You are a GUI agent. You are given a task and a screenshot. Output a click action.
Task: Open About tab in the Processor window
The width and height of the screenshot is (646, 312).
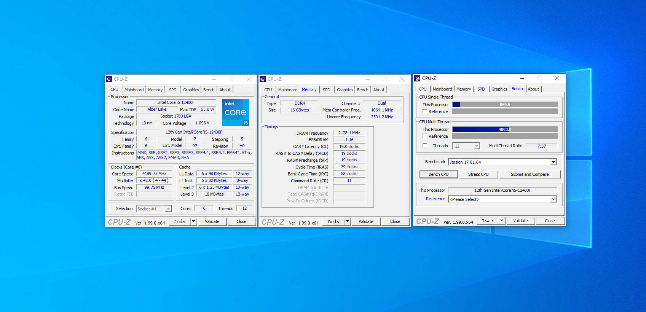click(x=225, y=90)
